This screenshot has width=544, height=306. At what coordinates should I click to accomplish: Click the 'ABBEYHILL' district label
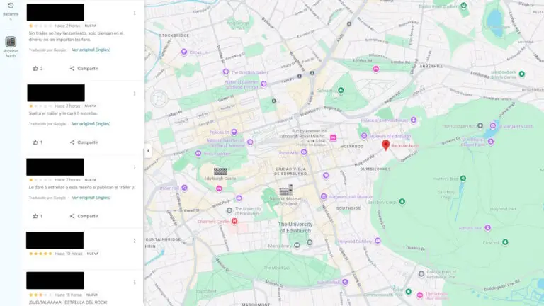click(x=431, y=66)
